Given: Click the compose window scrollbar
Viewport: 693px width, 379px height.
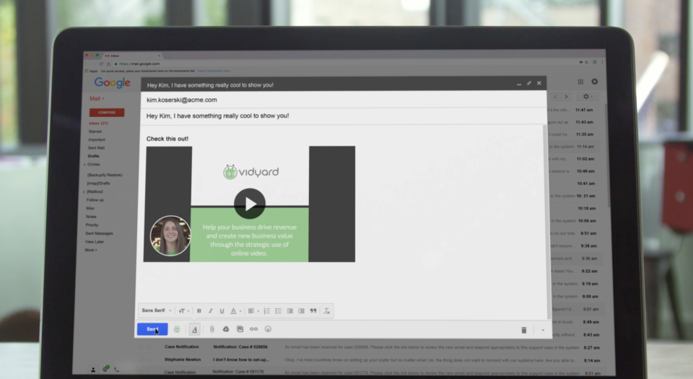Looking at the screenshot, I should coord(546,221).
